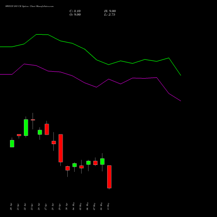
Task: Click the open value 'O: 9.00'
Action: [75, 15]
